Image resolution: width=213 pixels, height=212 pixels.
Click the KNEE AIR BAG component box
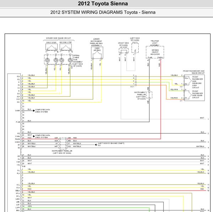coord(97,53)
